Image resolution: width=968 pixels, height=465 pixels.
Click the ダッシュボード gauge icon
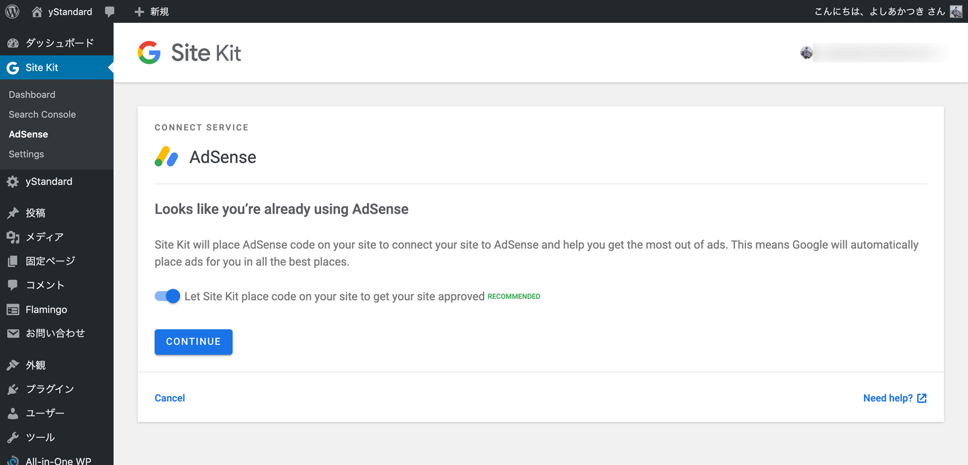point(13,43)
